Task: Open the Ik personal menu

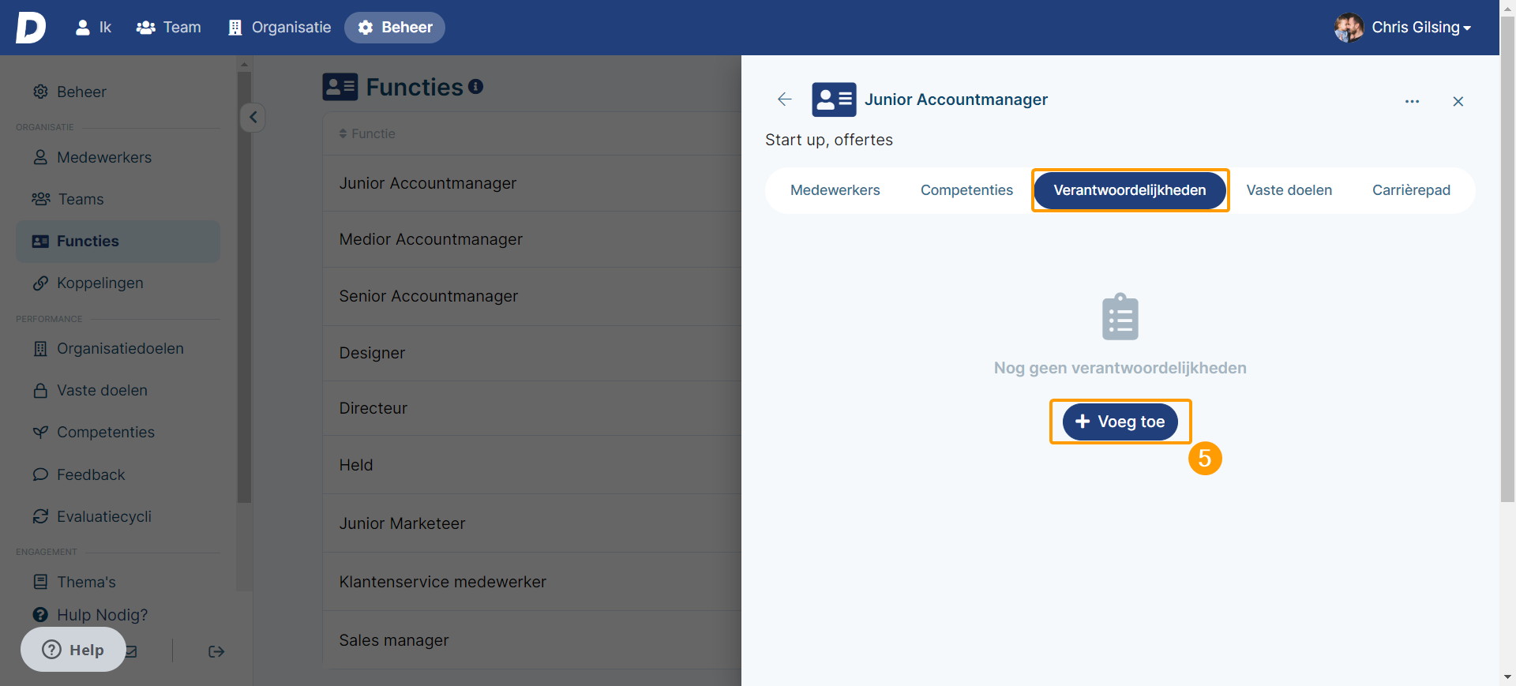Action: coord(93,28)
